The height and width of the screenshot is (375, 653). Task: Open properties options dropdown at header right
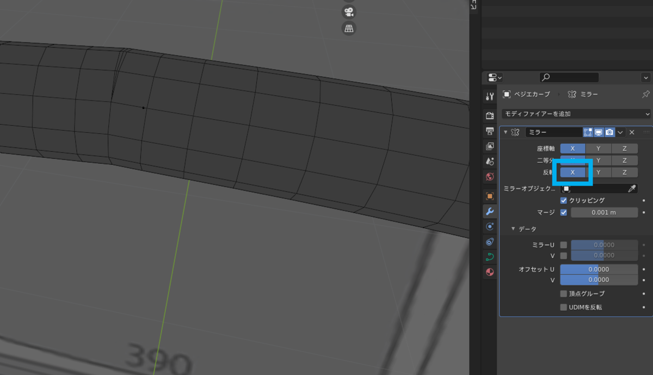pos(646,77)
